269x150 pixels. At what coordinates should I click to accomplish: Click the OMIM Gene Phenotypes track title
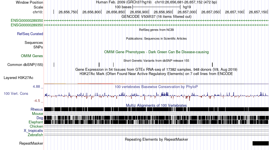point(156,52)
